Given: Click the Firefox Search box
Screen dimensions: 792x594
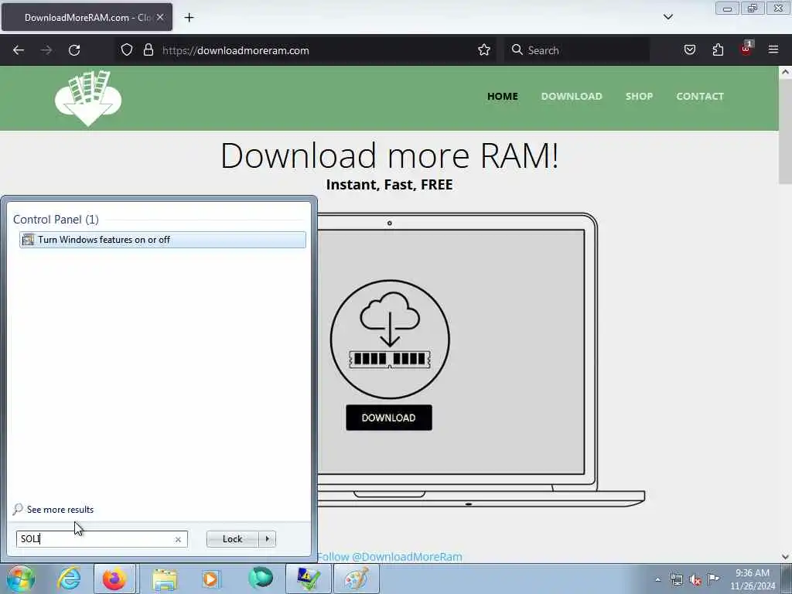Looking at the screenshot, I should 577,50.
